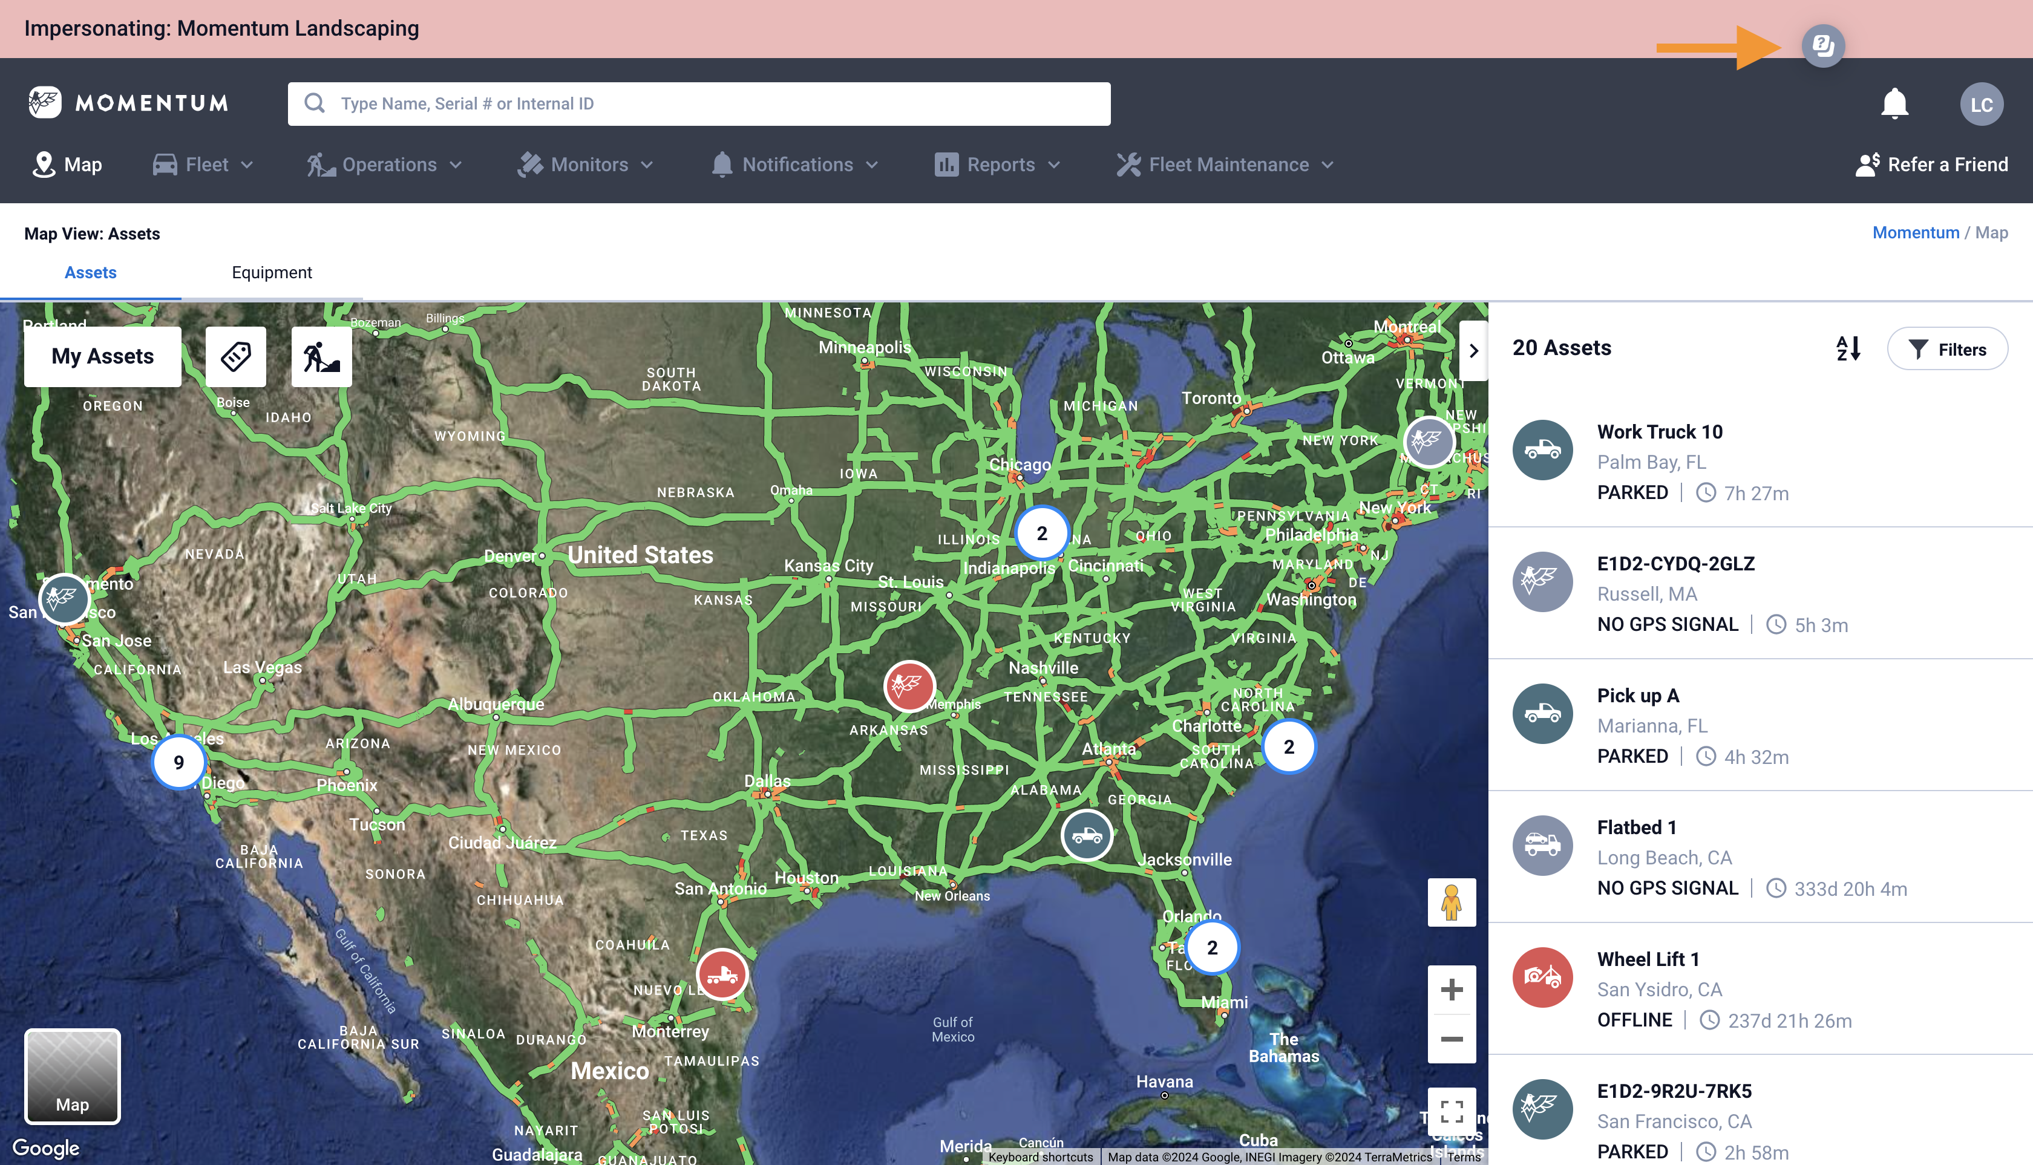Switch to the Equipment tab
2033x1165 pixels.
[271, 273]
